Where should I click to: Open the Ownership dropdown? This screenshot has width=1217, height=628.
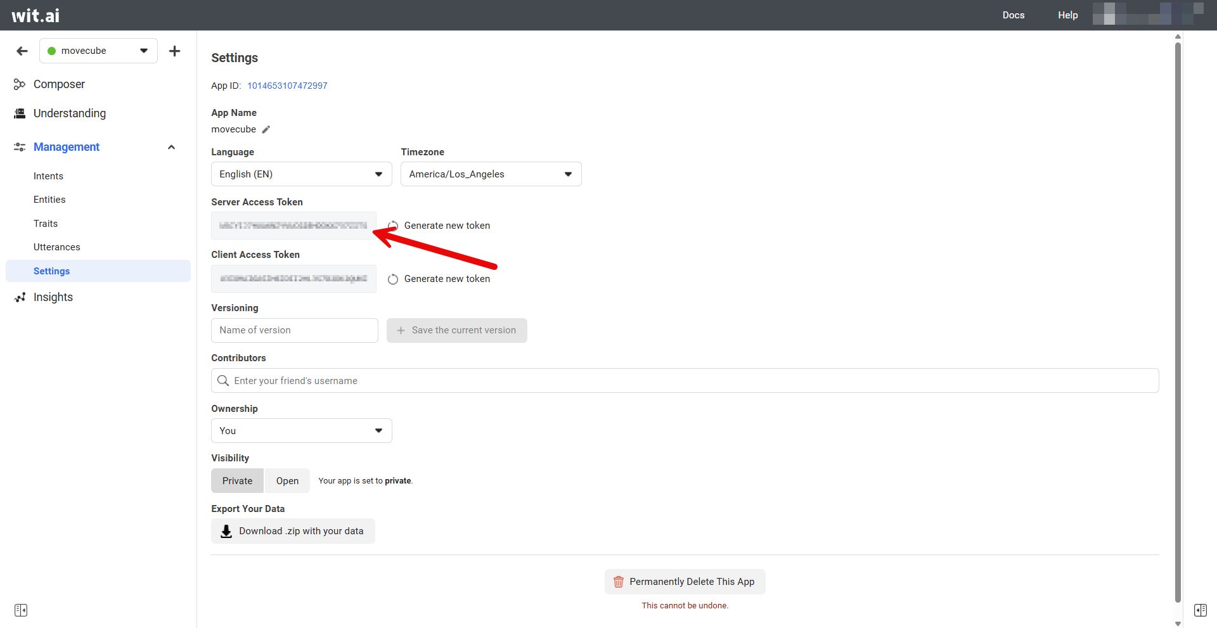tap(301, 431)
